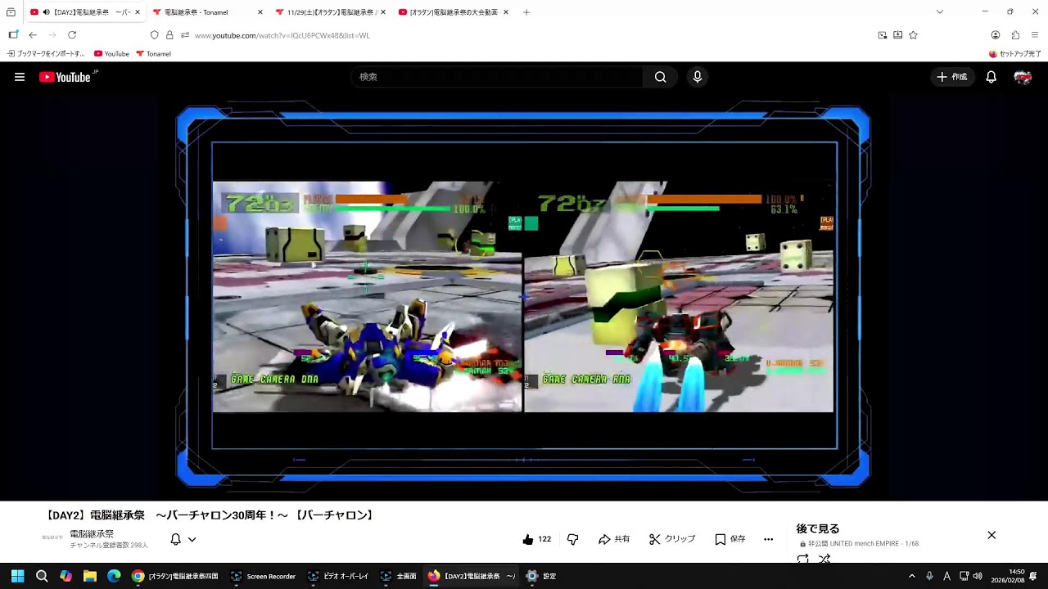Go to the YouTube home logo
Screen dimensions: 1048x589
(65, 77)
